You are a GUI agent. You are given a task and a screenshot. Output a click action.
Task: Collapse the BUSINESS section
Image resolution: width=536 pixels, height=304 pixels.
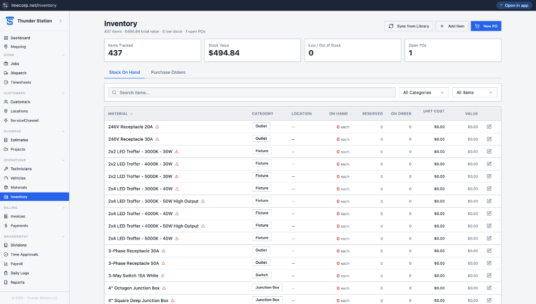tap(63, 131)
